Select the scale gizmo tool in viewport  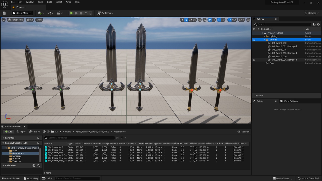pos(194,20)
